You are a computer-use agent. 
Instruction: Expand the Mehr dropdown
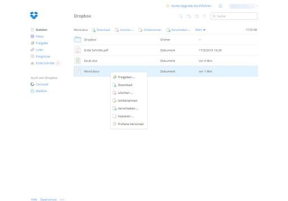(x=200, y=30)
